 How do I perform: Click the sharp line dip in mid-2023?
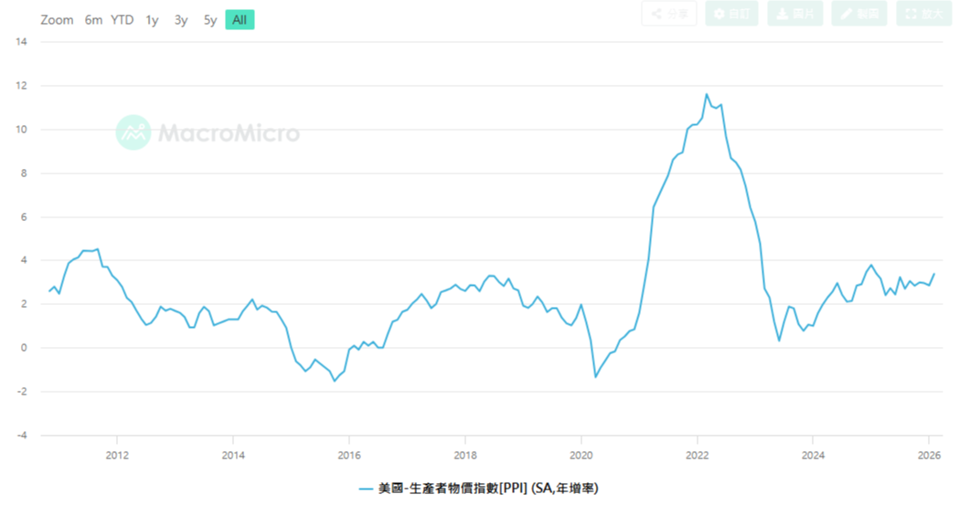[x=779, y=341]
